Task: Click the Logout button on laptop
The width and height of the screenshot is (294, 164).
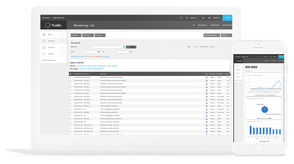Action: pyautogui.click(x=227, y=18)
